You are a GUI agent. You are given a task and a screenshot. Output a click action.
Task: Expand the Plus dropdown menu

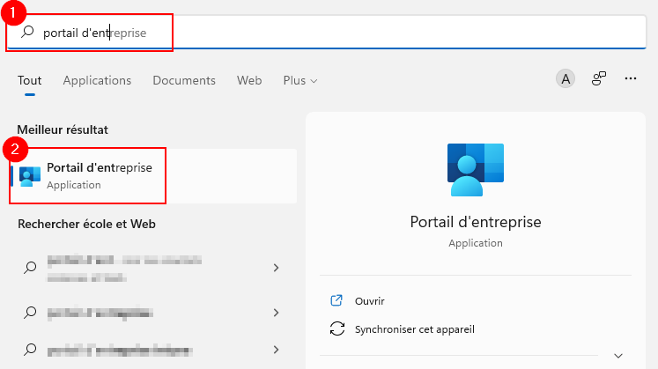tap(300, 80)
